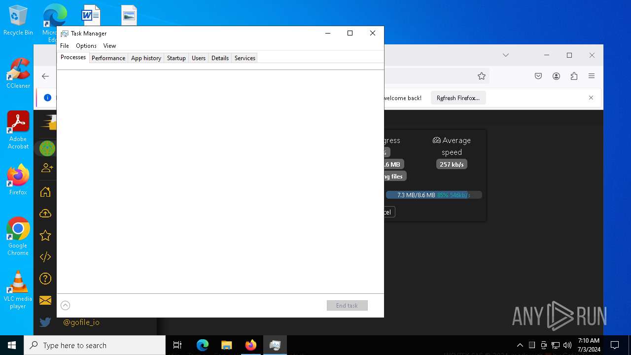
Task: Open the image file on the desktop
Action: (x=129, y=15)
